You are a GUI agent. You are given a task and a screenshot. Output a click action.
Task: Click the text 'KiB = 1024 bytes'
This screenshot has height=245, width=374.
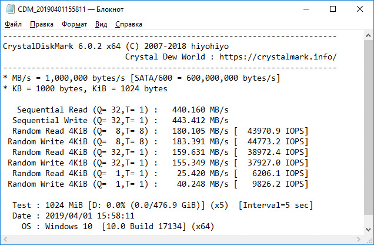point(130,88)
